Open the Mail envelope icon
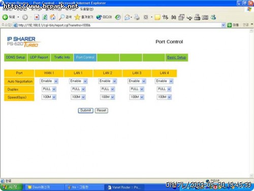254x191 pixels. tap(127, 17)
